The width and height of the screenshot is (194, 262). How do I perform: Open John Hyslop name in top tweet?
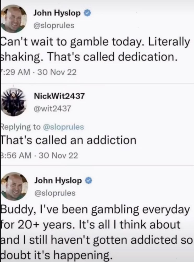click(57, 13)
